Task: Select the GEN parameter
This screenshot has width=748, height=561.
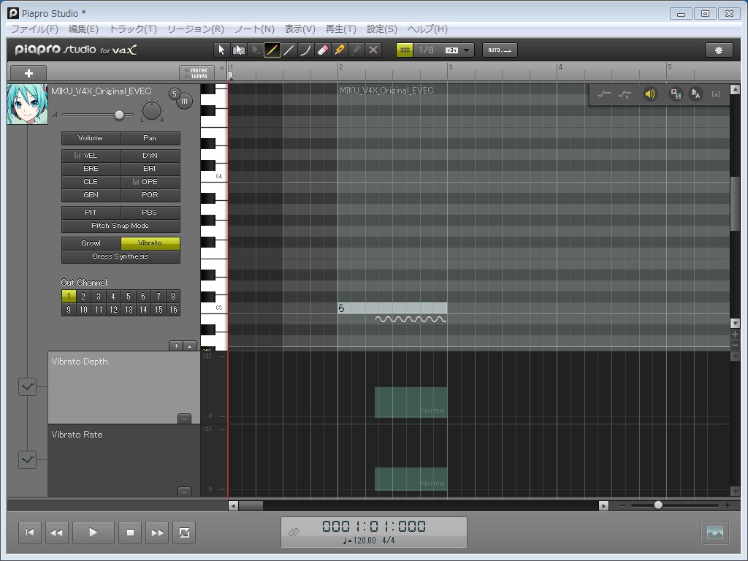Action: click(91, 194)
